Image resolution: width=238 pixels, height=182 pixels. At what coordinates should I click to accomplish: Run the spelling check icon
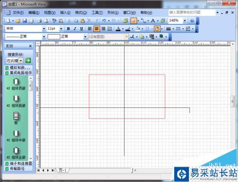54,21
